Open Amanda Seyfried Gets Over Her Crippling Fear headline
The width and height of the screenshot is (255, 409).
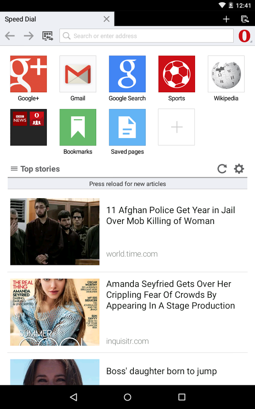(171, 295)
